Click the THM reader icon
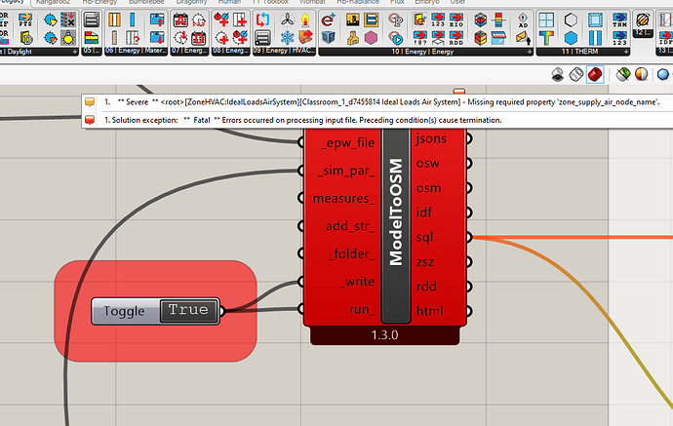 (x=619, y=19)
